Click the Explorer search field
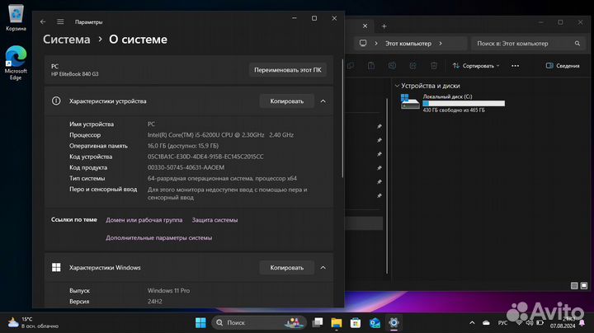This screenshot has width=594, height=333. point(527,44)
